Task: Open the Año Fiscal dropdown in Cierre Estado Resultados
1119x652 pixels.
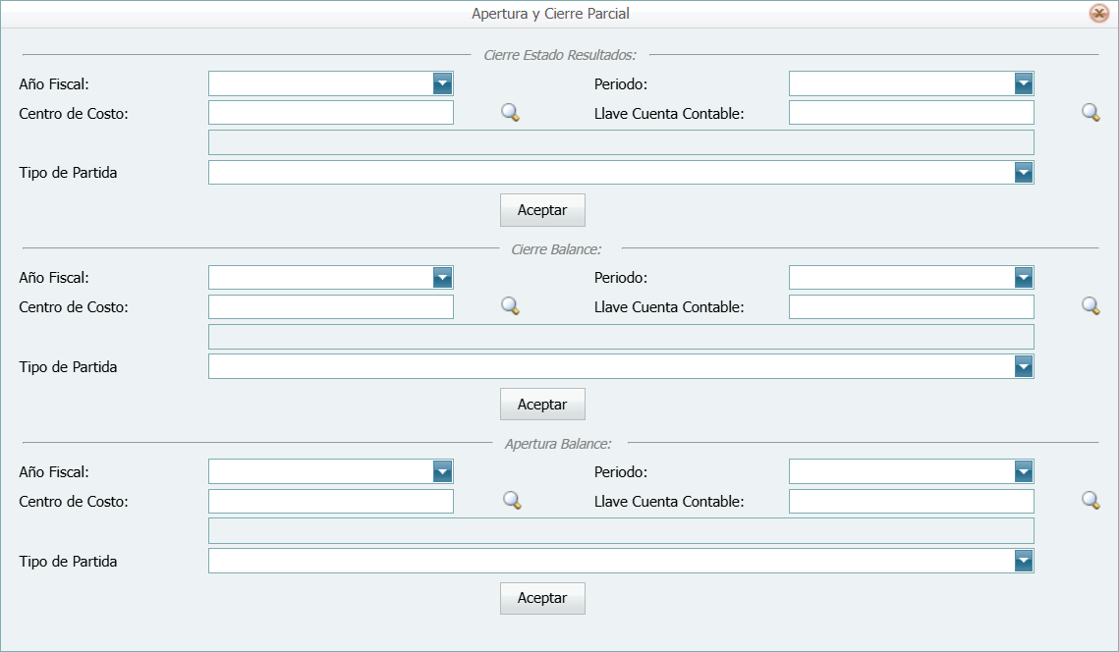Action: 444,83
